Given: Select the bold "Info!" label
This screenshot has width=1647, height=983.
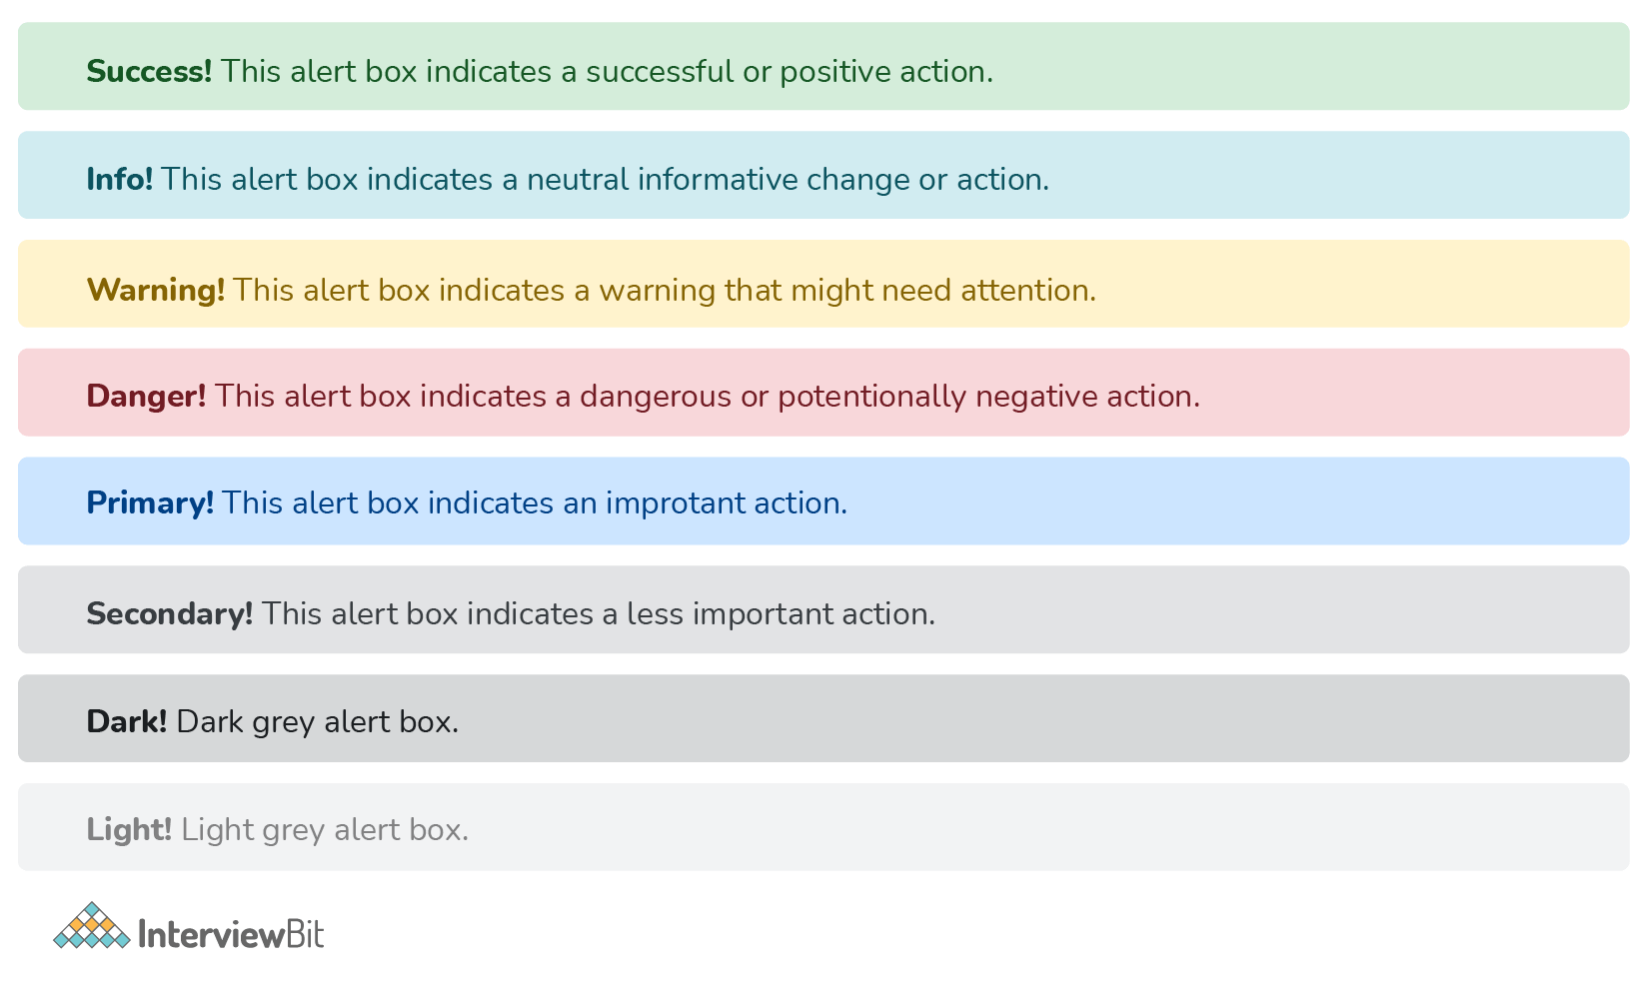Looking at the screenshot, I should [120, 180].
